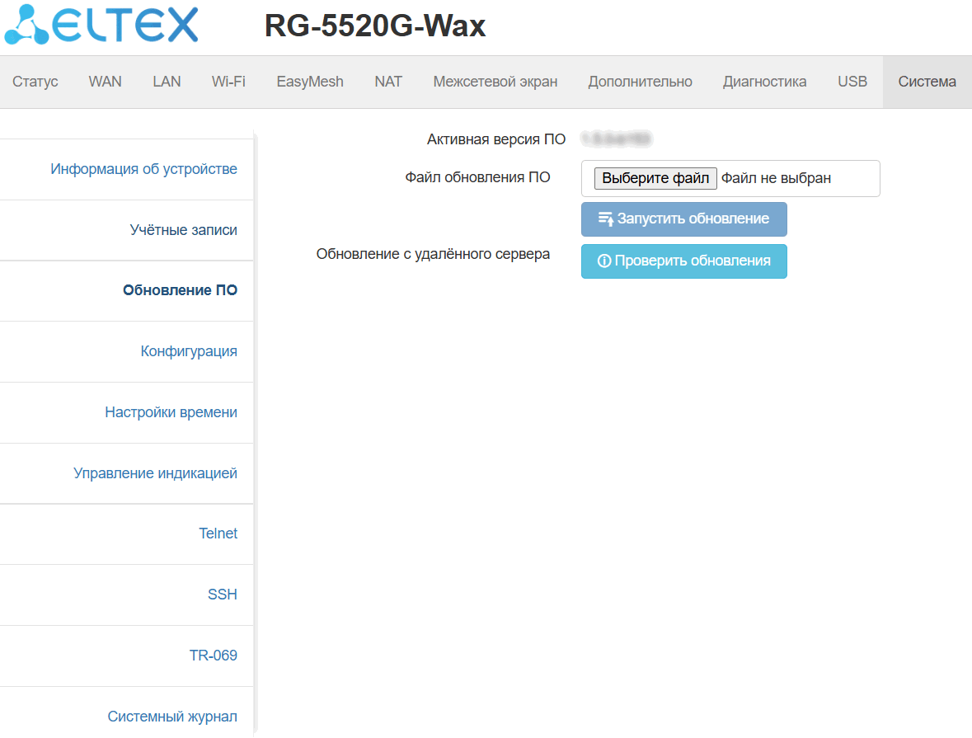Open the Диагностика tab
This screenshot has height=738, width=972.
pos(765,82)
